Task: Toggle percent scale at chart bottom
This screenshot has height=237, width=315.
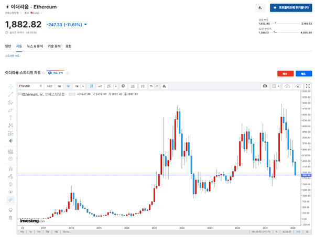Action: [276, 232]
